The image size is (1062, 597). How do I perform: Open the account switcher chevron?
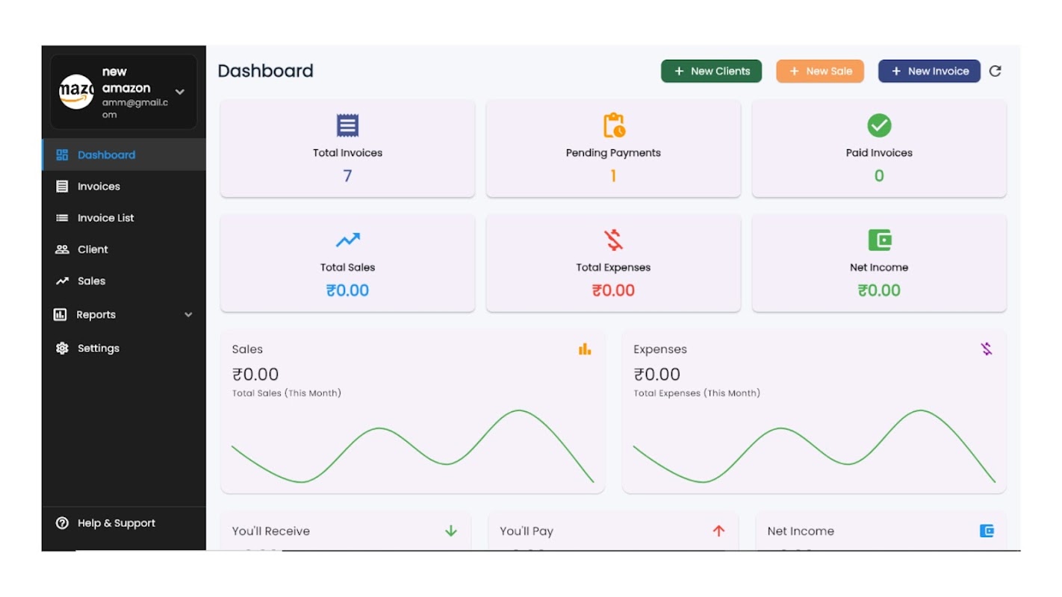(180, 92)
